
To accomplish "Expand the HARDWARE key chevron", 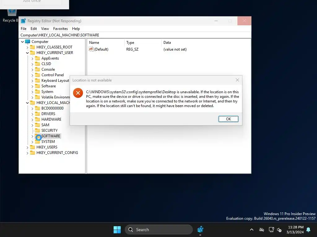I will pos(32,119).
